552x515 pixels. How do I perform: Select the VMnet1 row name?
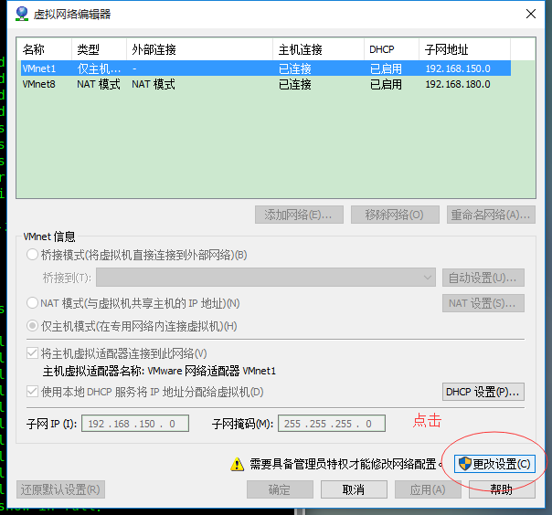coord(39,68)
